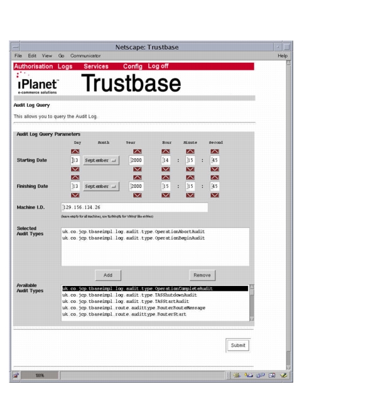Screen dimensions: 383x399
Task: Edit the Finishing Date hour field
Action: click(x=166, y=186)
